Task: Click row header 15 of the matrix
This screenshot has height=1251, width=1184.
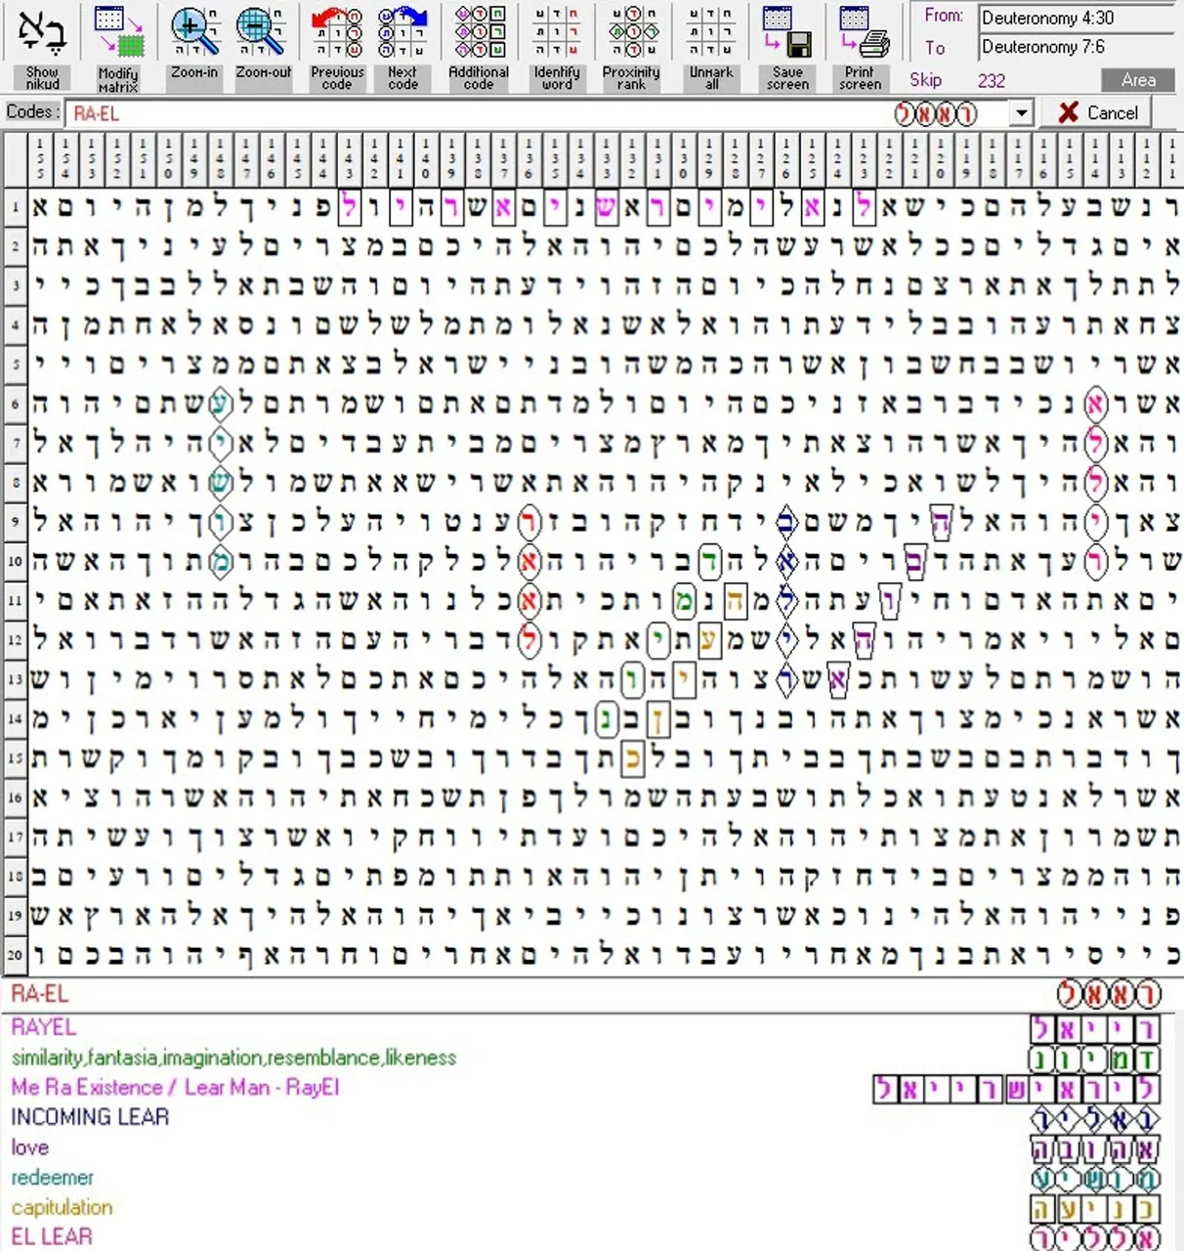Action: [x=15, y=757]
